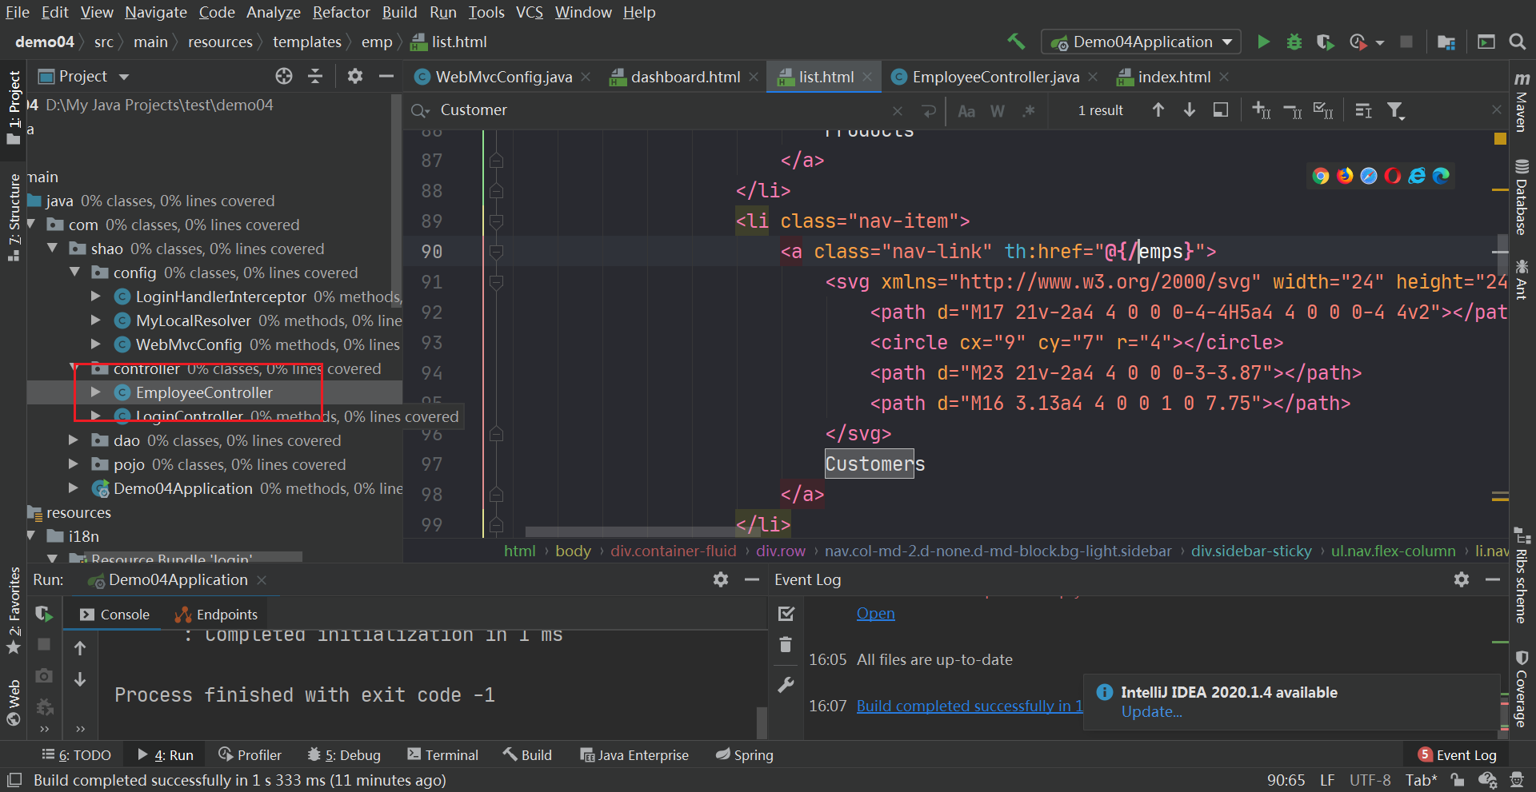Toggle Match Case in the find bar
1536x792 pixels.
[x=966, y=111]
